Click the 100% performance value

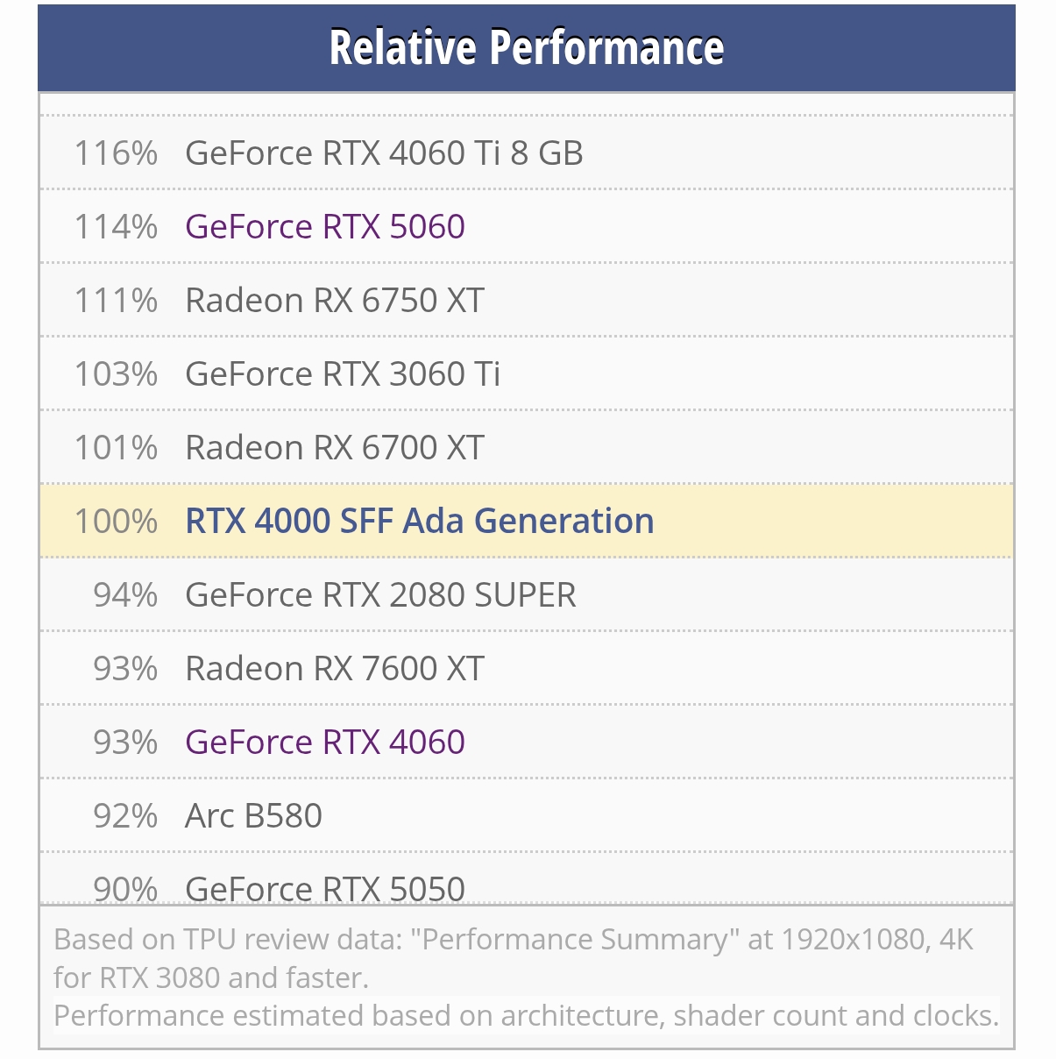(116, 522)
